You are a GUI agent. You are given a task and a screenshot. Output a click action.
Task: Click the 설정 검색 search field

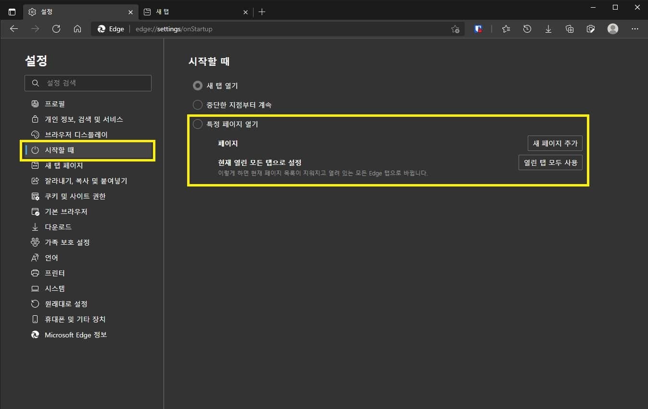coord(88,83)
